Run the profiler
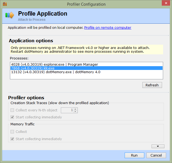Image resolution: width=172 pixels, height=163 pixels. click(x=134, y=155)
